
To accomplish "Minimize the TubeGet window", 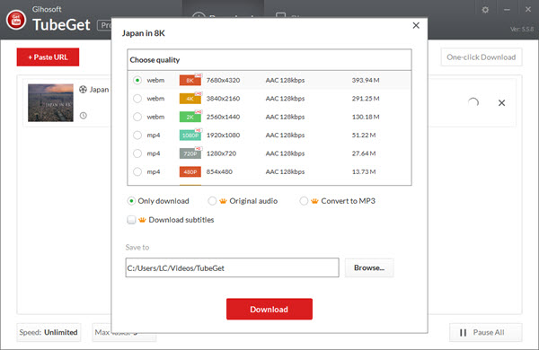I will click(507, 10).
